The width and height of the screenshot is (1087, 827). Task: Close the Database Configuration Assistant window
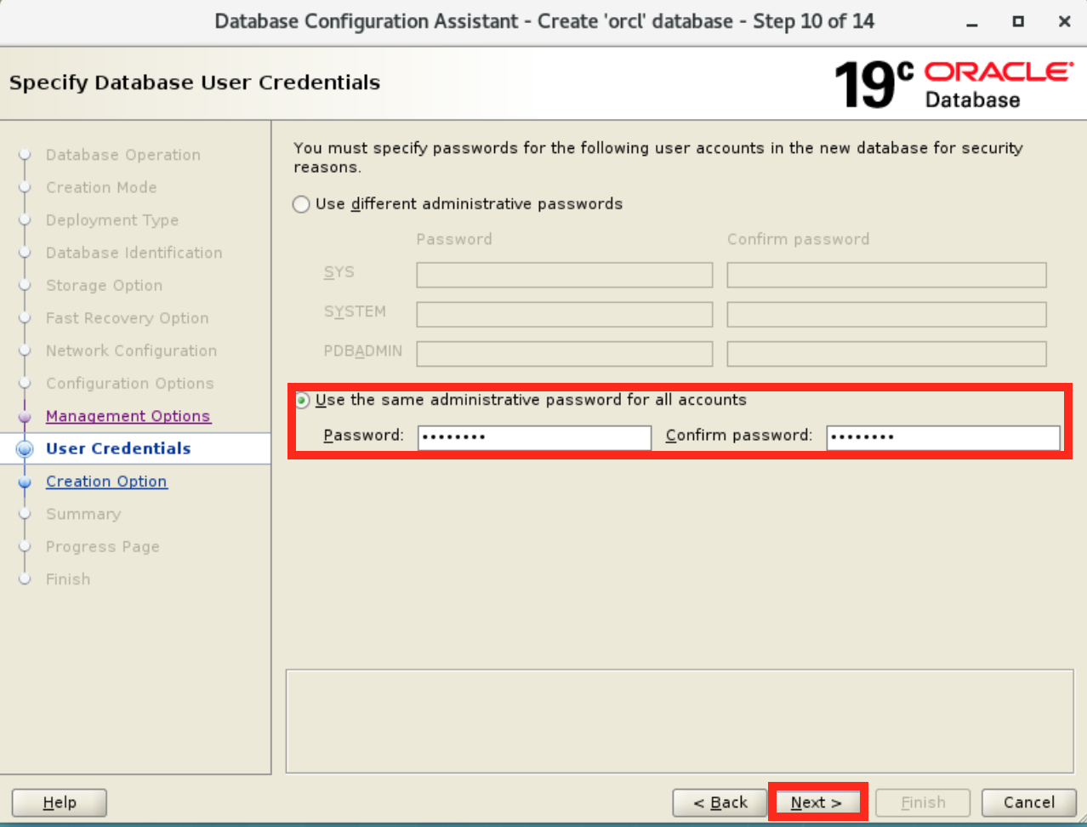coord(1064,21)
